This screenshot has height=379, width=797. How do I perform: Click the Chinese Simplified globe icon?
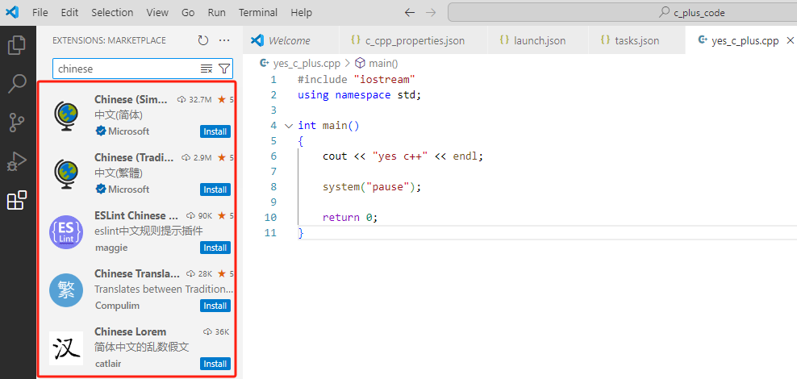coord(65,116)
